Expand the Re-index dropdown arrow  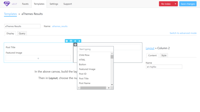coord(176,4)
